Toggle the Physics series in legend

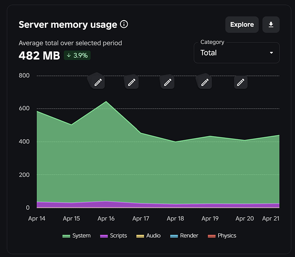[x=222, y=235]
